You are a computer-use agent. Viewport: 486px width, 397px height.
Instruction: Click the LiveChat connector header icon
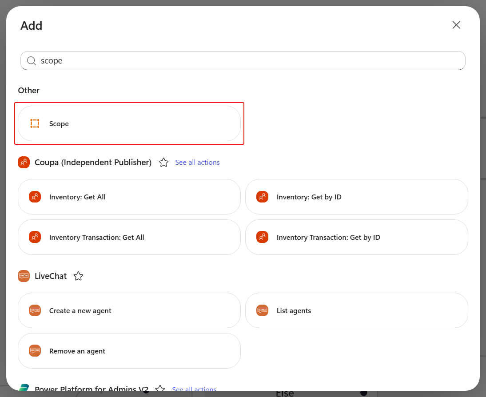pos(24,276)
